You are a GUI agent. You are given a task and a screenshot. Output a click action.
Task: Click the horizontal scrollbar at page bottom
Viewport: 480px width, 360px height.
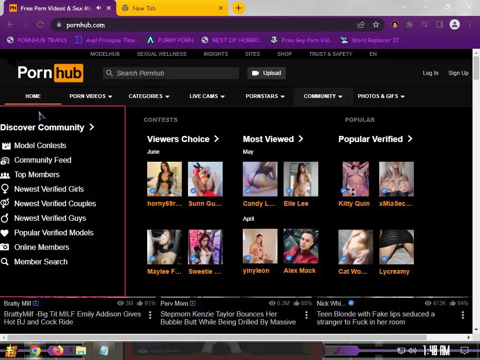tap(217, 337)
